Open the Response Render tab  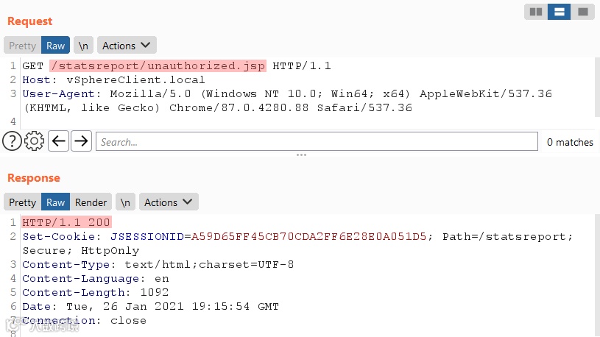tap(91, 202)
